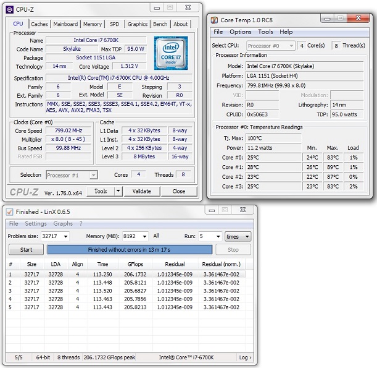Click the GFlops column header

pos(135,264)
